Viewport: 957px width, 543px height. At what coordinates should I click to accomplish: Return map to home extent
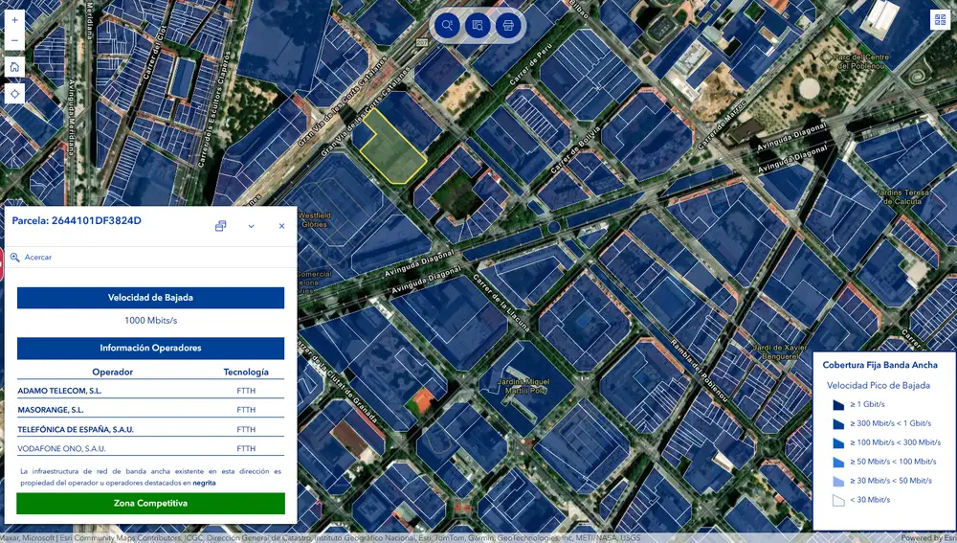[x=14, y=67]
